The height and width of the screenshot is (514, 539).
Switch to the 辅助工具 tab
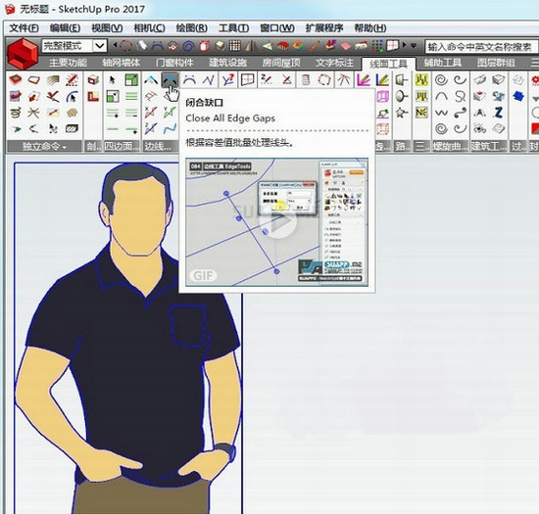click(442, 63)
